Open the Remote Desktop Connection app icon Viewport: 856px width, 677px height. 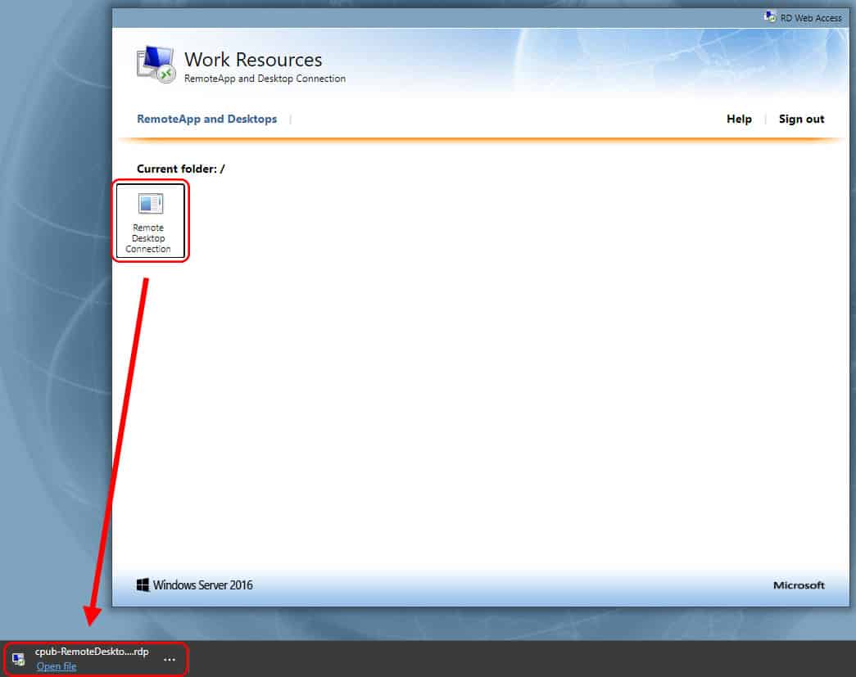(x=150, y=204)
